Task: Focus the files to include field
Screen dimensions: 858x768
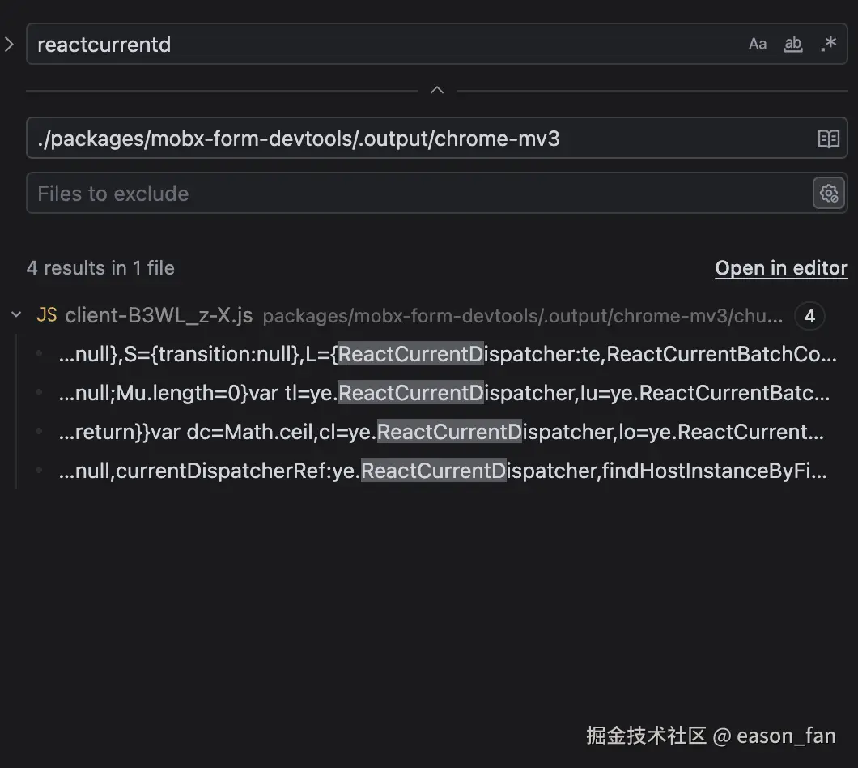Action: click(413, 139)
